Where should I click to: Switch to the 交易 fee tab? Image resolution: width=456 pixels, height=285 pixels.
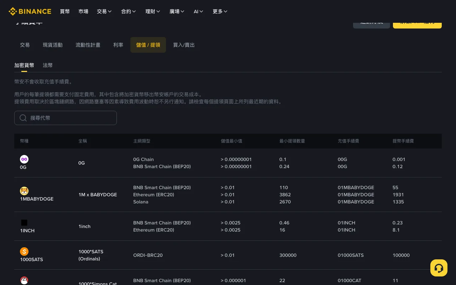point(25,45)
